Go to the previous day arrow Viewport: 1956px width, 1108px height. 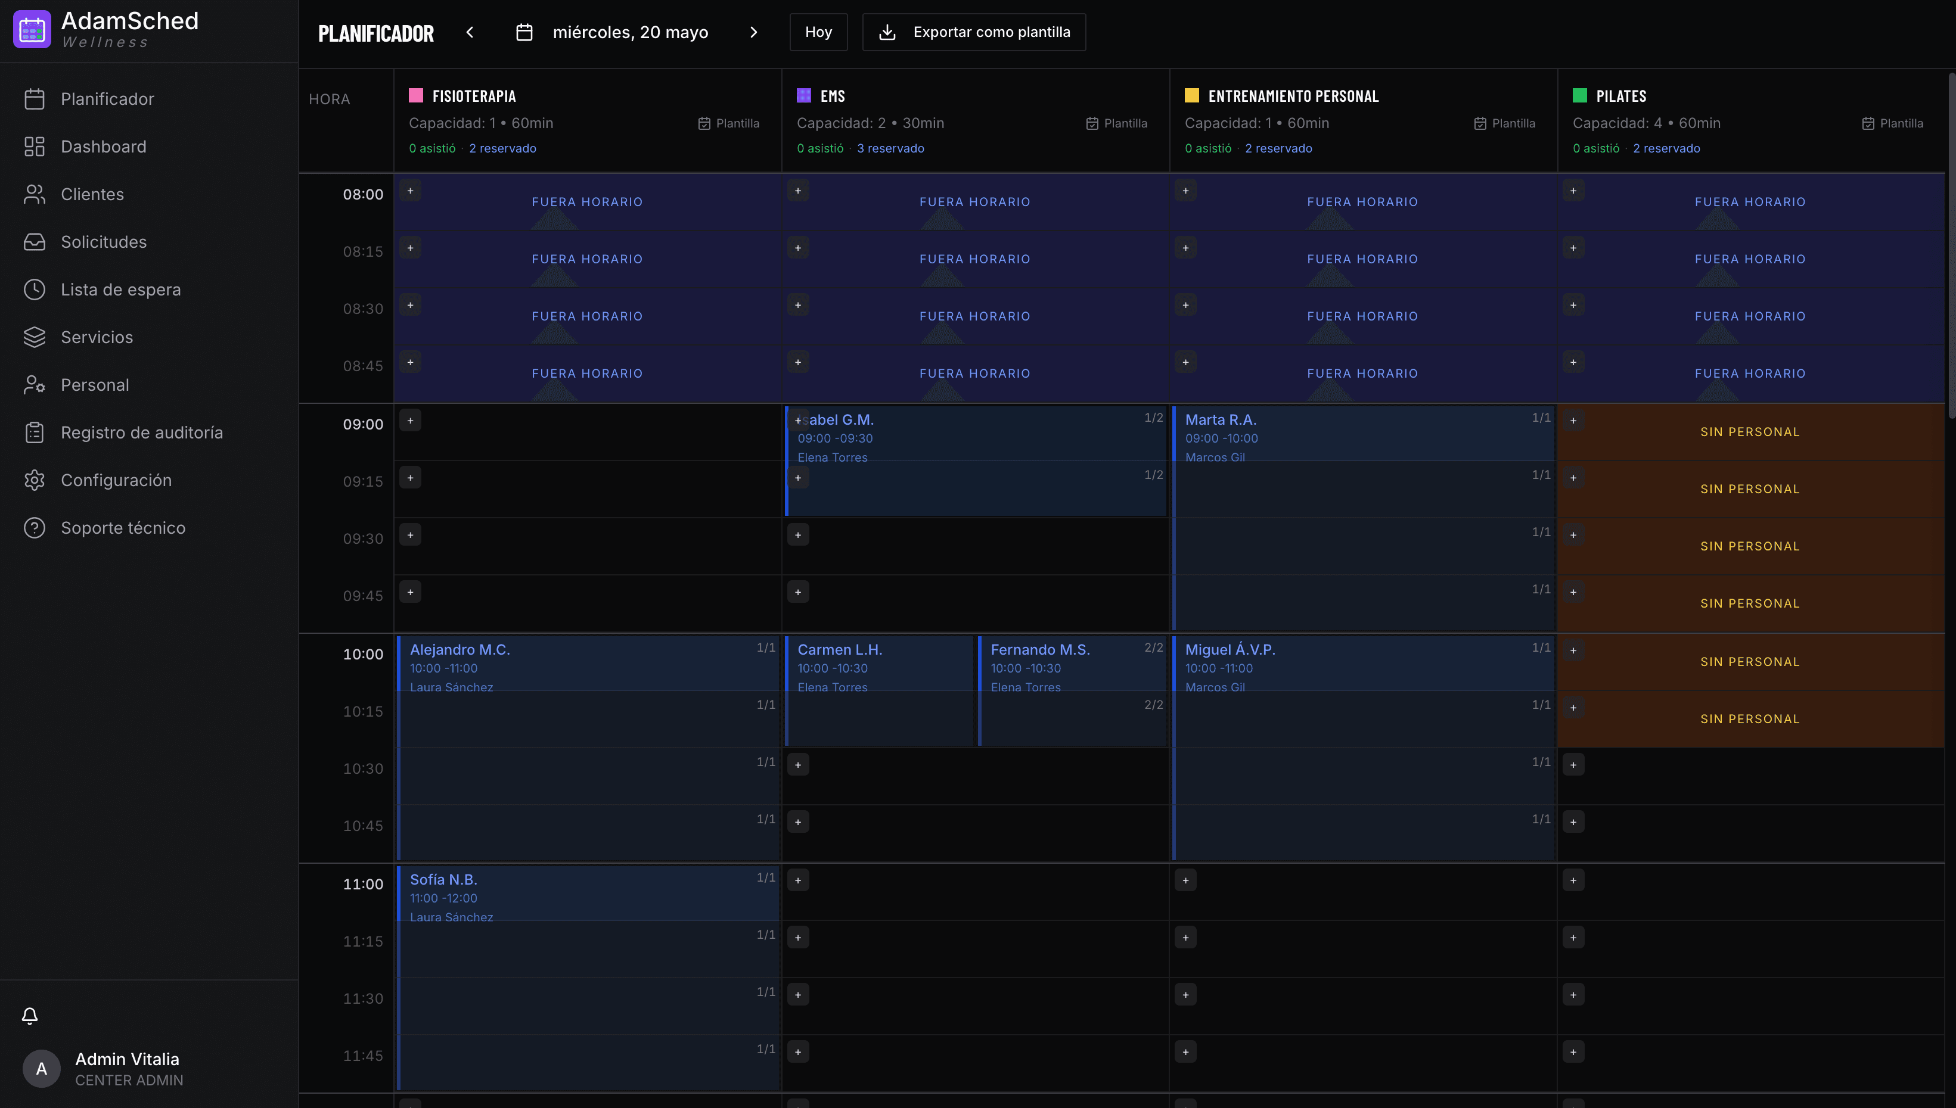(x=470, y=32)
